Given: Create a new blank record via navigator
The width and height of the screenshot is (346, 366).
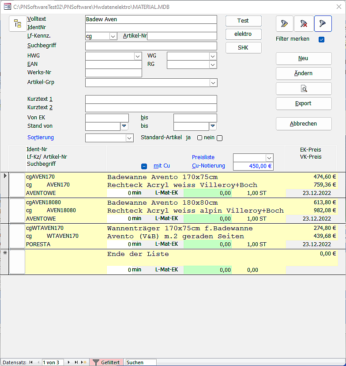Looking at the screenshot, I should coord(84,362).
